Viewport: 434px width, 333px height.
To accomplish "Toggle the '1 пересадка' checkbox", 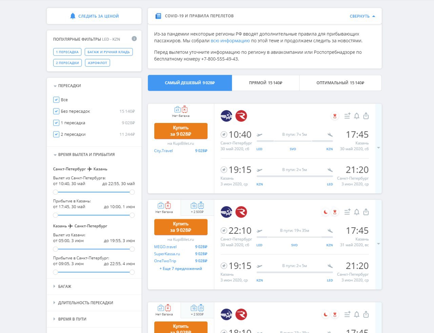I will [x=56, y=123].
